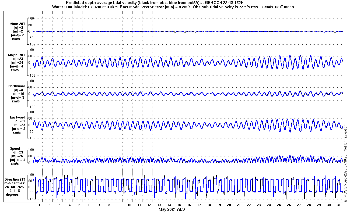
Task: Click day 5 on the date axis
Action: pyautogui.click(x=79, y=205)
